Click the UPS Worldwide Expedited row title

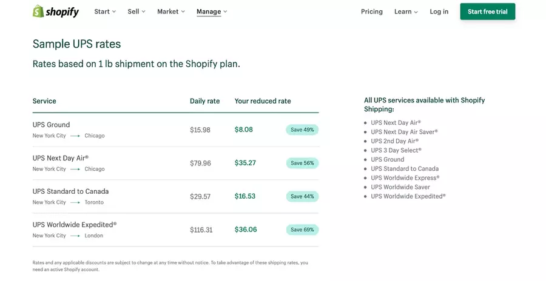tap(75, 225)
